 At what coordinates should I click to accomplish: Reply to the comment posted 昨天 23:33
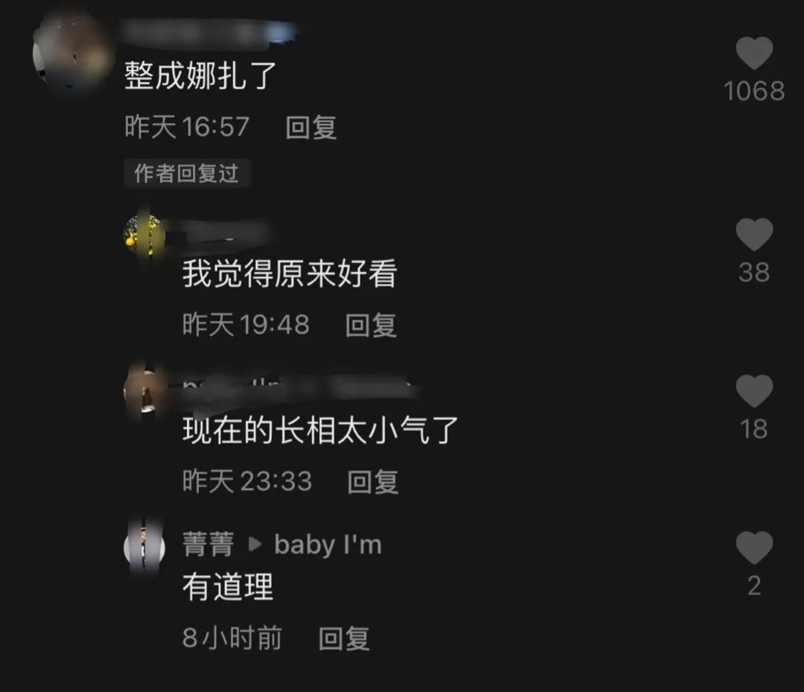point(373,482)
